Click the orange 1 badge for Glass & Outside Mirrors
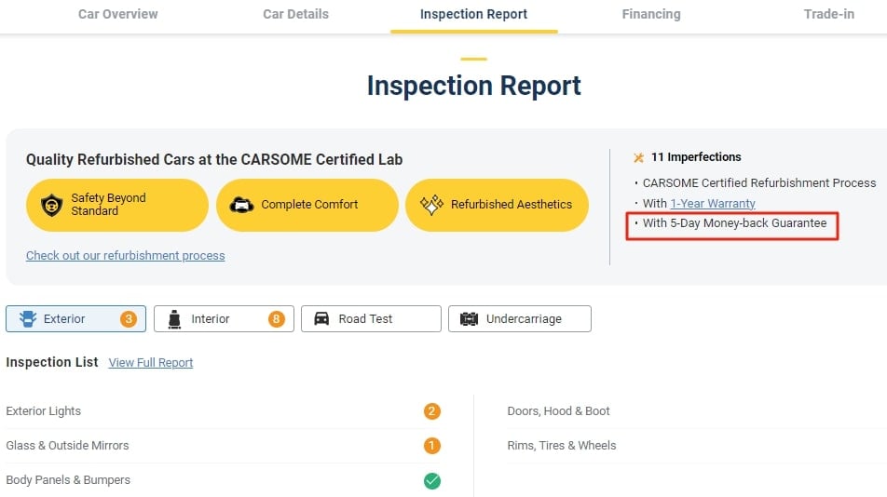The width and height of the screenshot is (887, 497). click(x=432, y=446)
